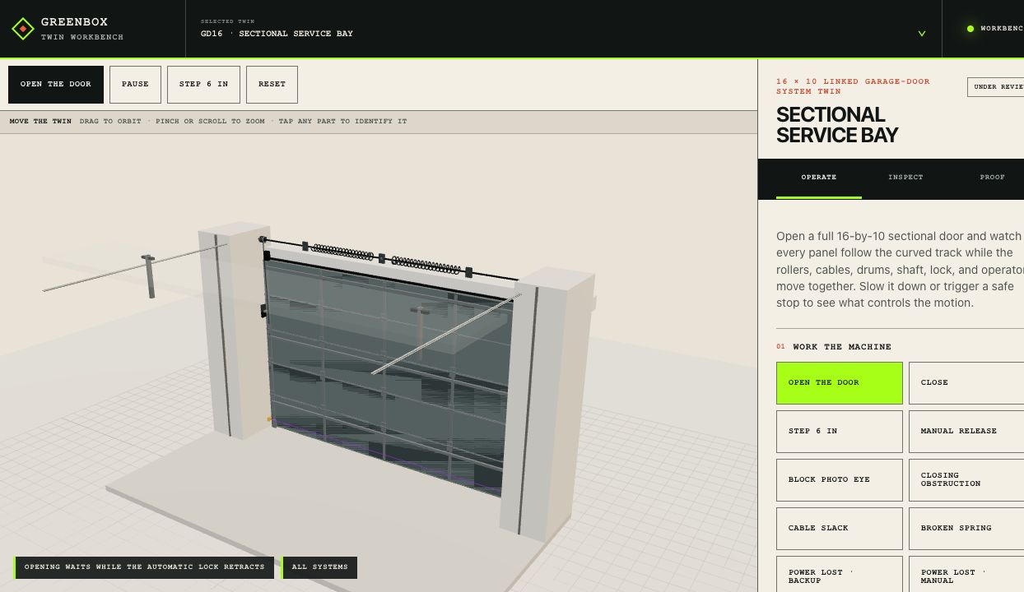
Task: Click the Sectional Service Bay heading
Action: click(x=837, y=125)
